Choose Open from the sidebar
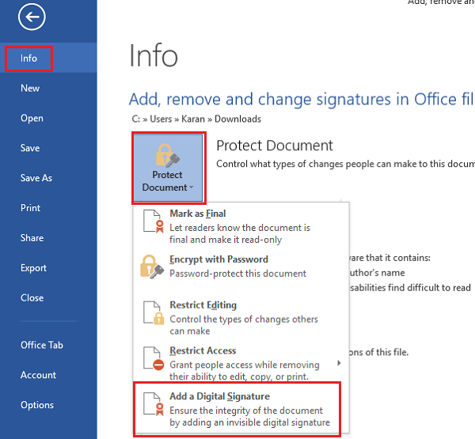The image size is (475, 439). (x=32, y=118)
